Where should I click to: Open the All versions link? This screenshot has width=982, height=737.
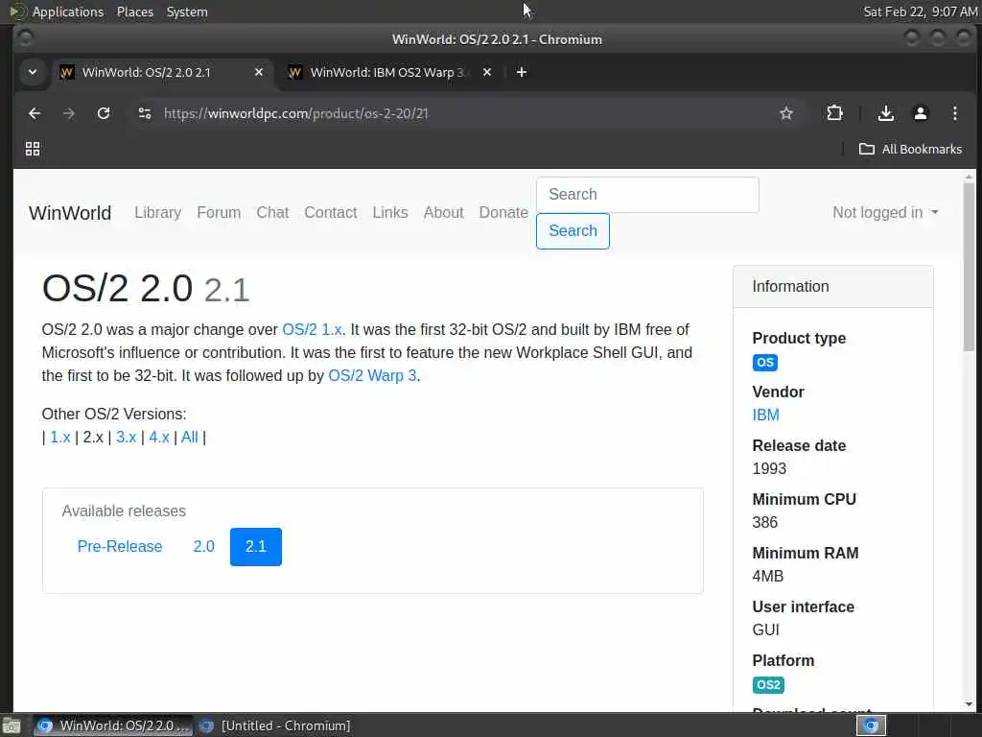coord(190,437)
